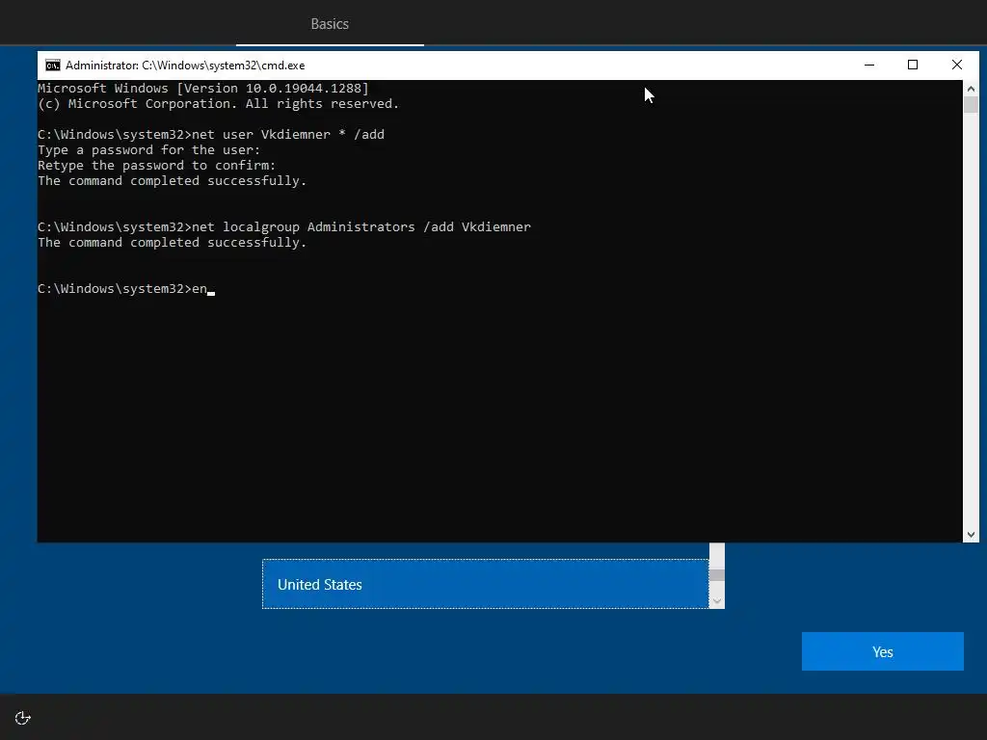Click 'Retype the password to confirm:' text
Viewport: 987px width, 740px height.
point(157,166)
